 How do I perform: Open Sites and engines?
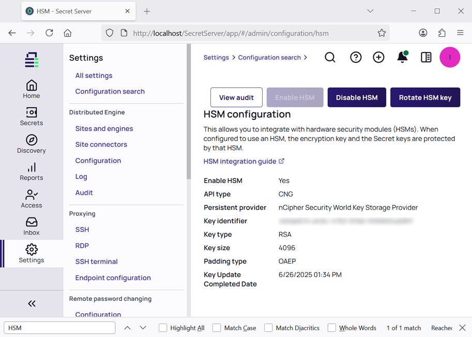(104, 129)
